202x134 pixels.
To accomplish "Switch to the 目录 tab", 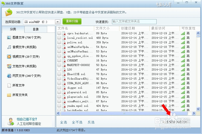I will pyautogui.click(x=36, y=29).
